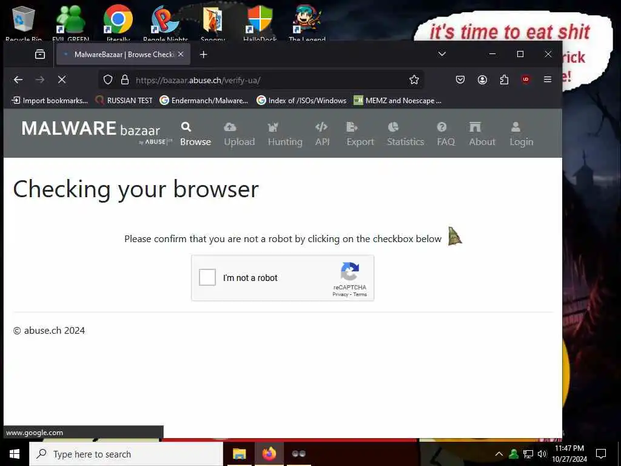Click the Import bookmarks bookmark
This screenshot has width=621, height=466.
point(50,101)
